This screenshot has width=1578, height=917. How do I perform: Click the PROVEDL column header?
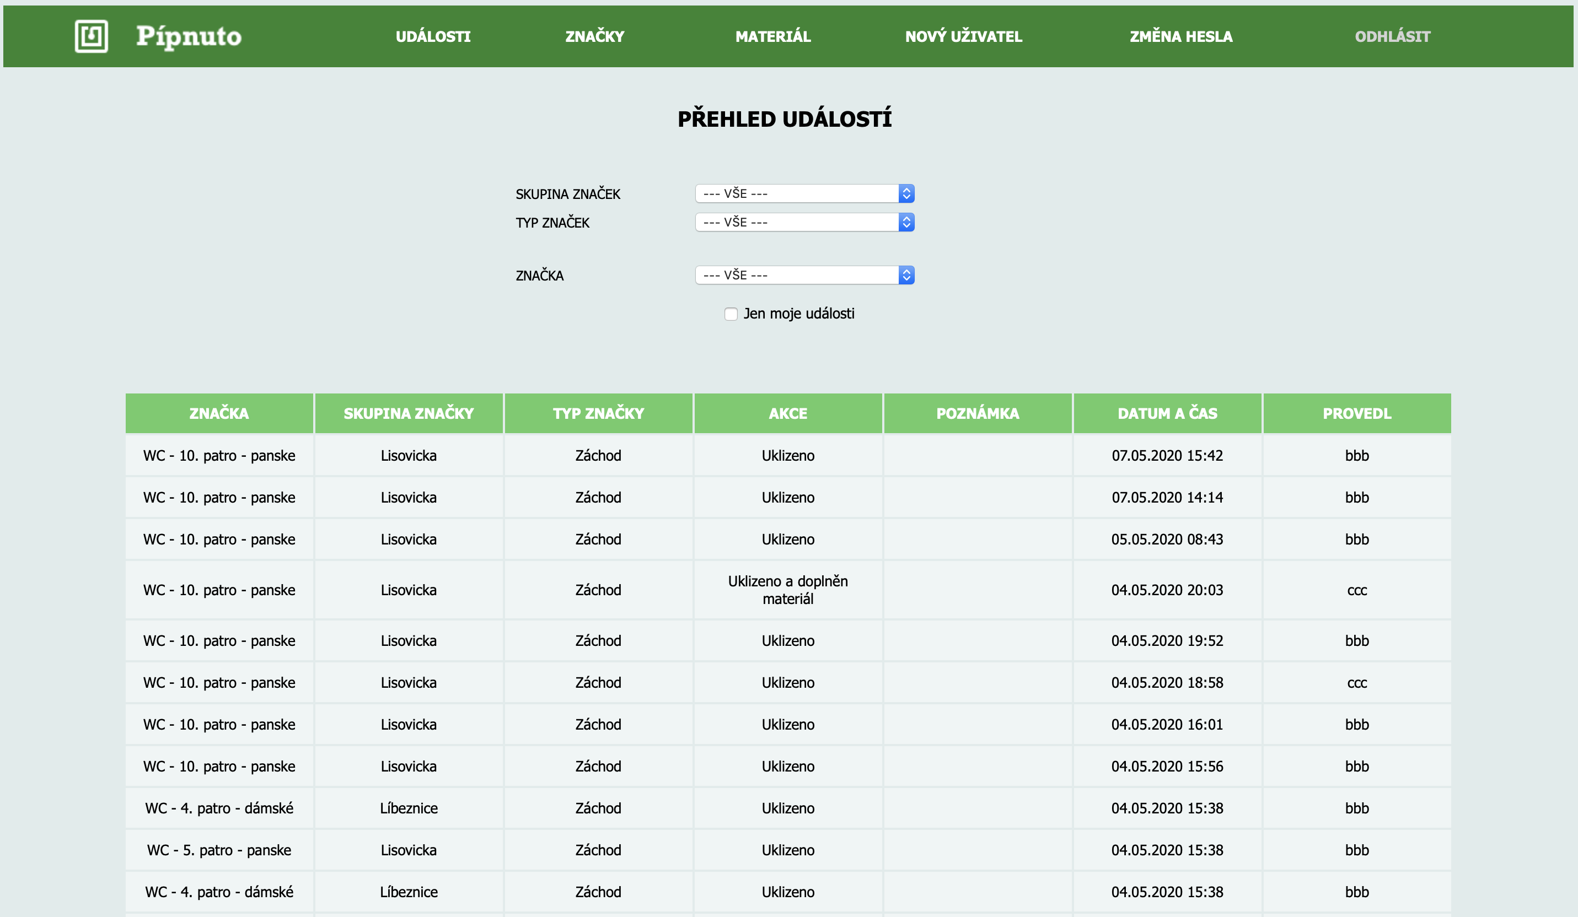pyautogui.click(x=1356, y=413)
